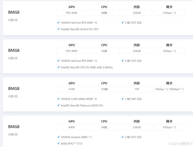Image resolution: width=193 pixels, height=147 pixels.
Task: Click checkmark next to AMD EPYC 7313
Action: point(58,143)
